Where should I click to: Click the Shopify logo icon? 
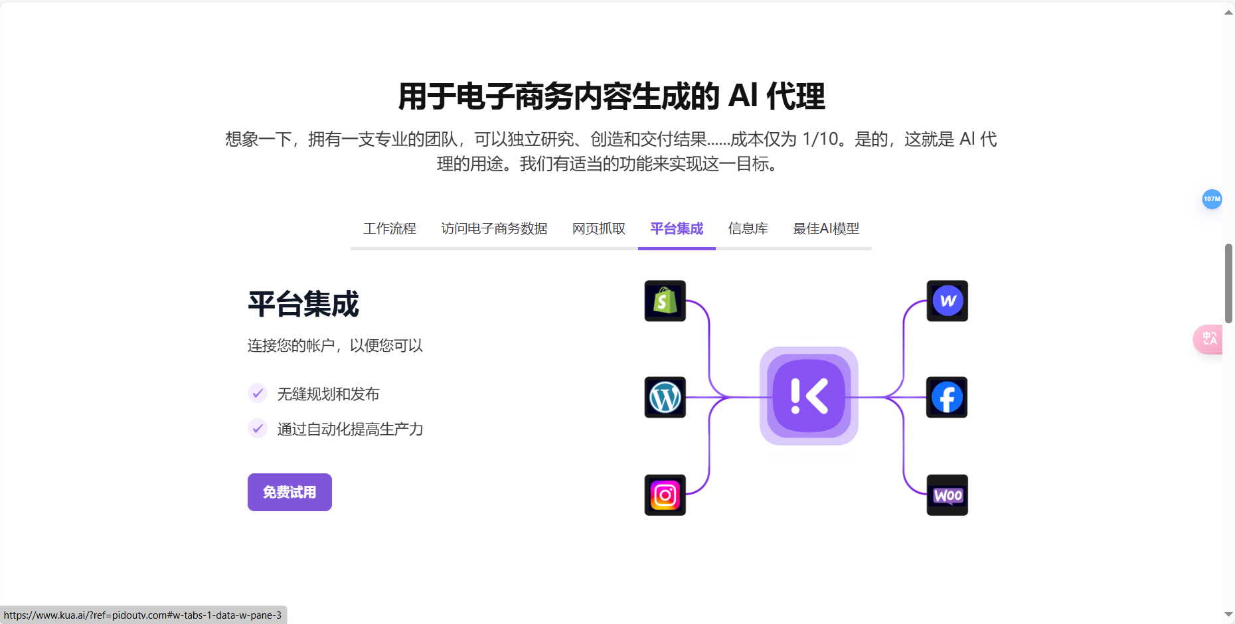[x=665, y=301]
